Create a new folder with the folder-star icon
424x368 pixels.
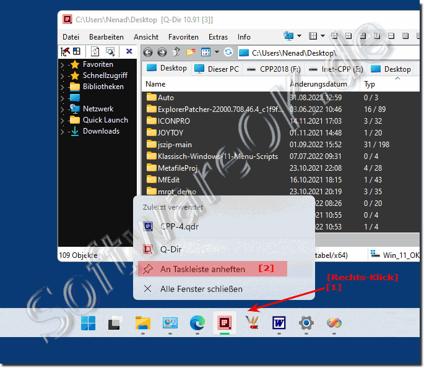coord(191,52)
